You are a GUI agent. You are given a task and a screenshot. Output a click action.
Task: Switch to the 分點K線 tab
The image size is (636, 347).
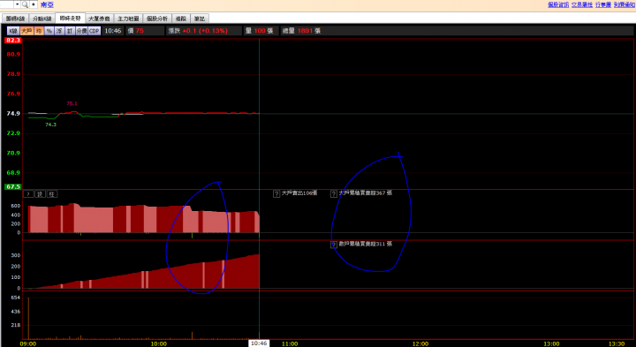42,19
